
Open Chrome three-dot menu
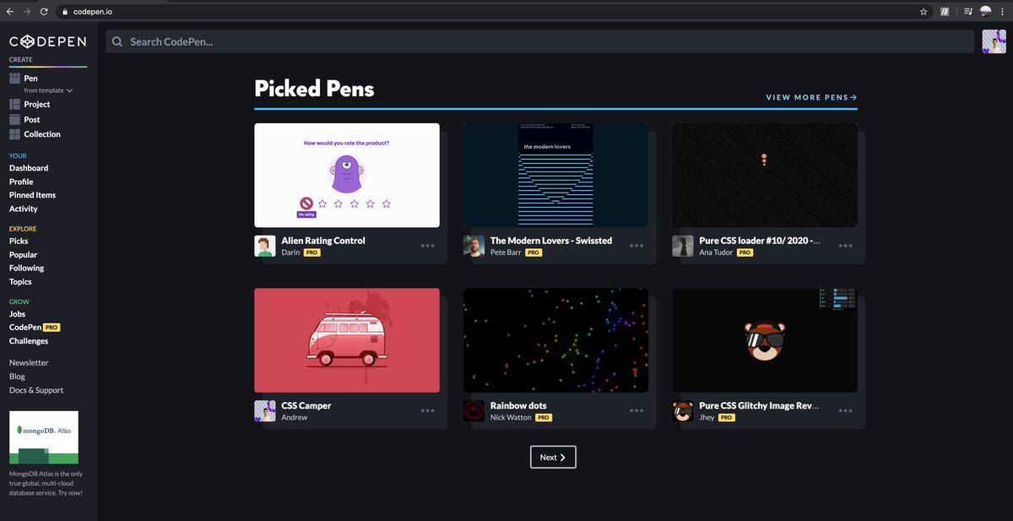[1002, 12]
